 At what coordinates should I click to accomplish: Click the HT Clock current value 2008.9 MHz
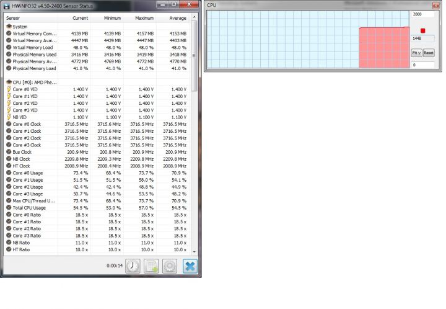(76, 166)
